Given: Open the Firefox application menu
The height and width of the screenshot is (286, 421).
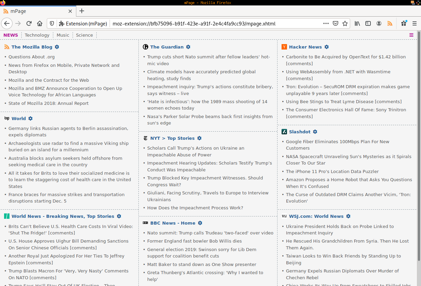Looking at the screenshot, I should (414, 23).
